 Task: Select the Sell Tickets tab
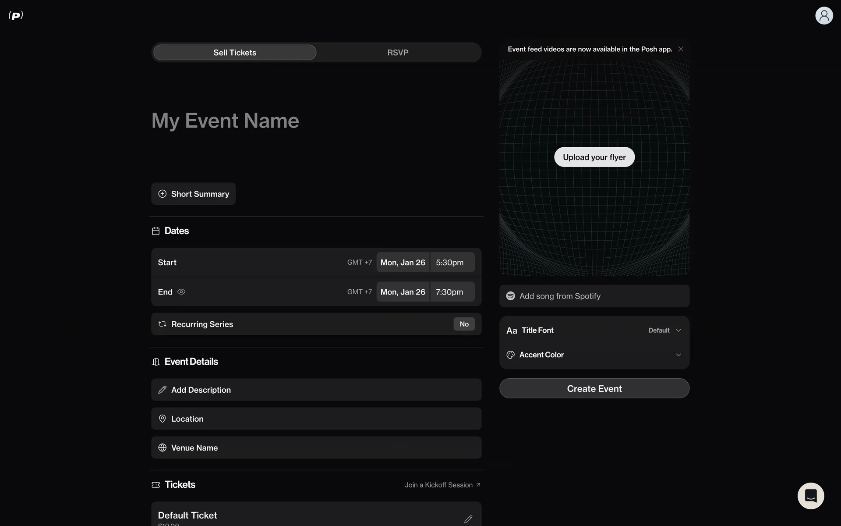[x=235, y=53]
